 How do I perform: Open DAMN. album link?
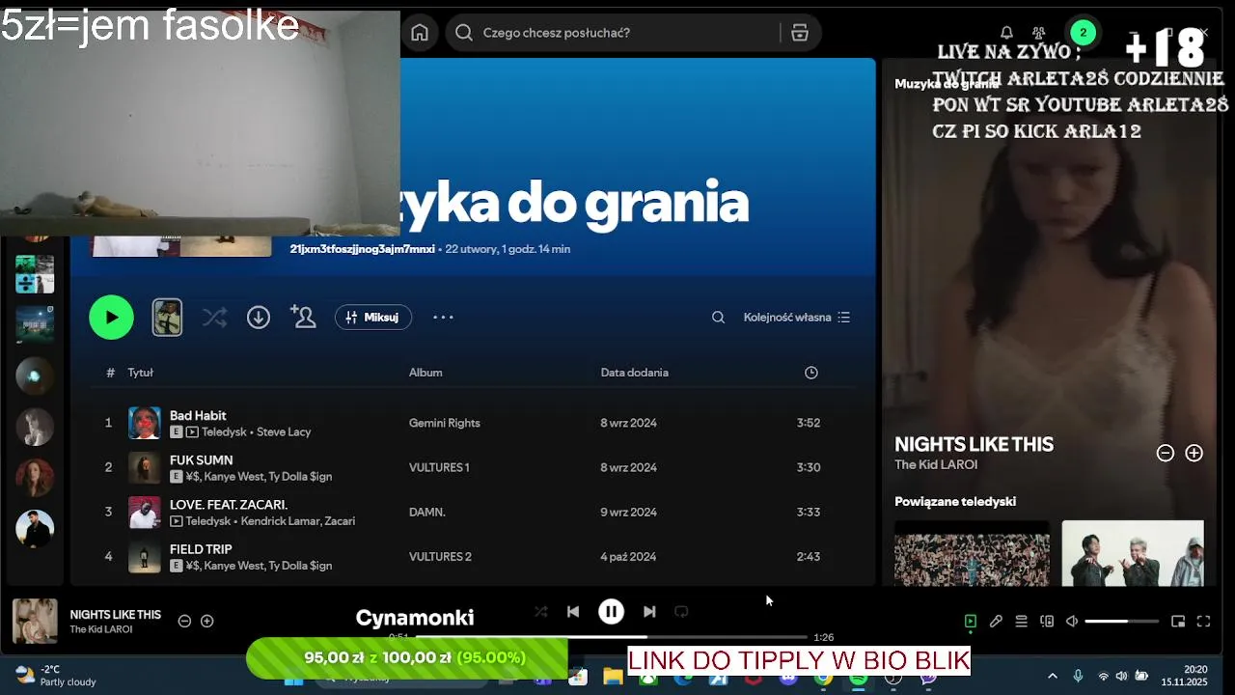[427, 512]
